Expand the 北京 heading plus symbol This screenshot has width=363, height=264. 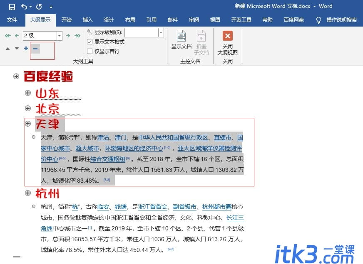coord(28,108)
